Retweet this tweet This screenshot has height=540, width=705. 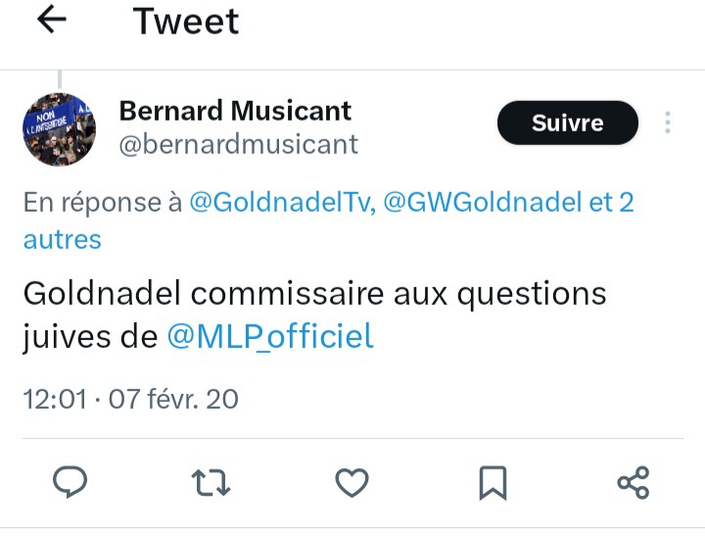[x=211, y=481]
